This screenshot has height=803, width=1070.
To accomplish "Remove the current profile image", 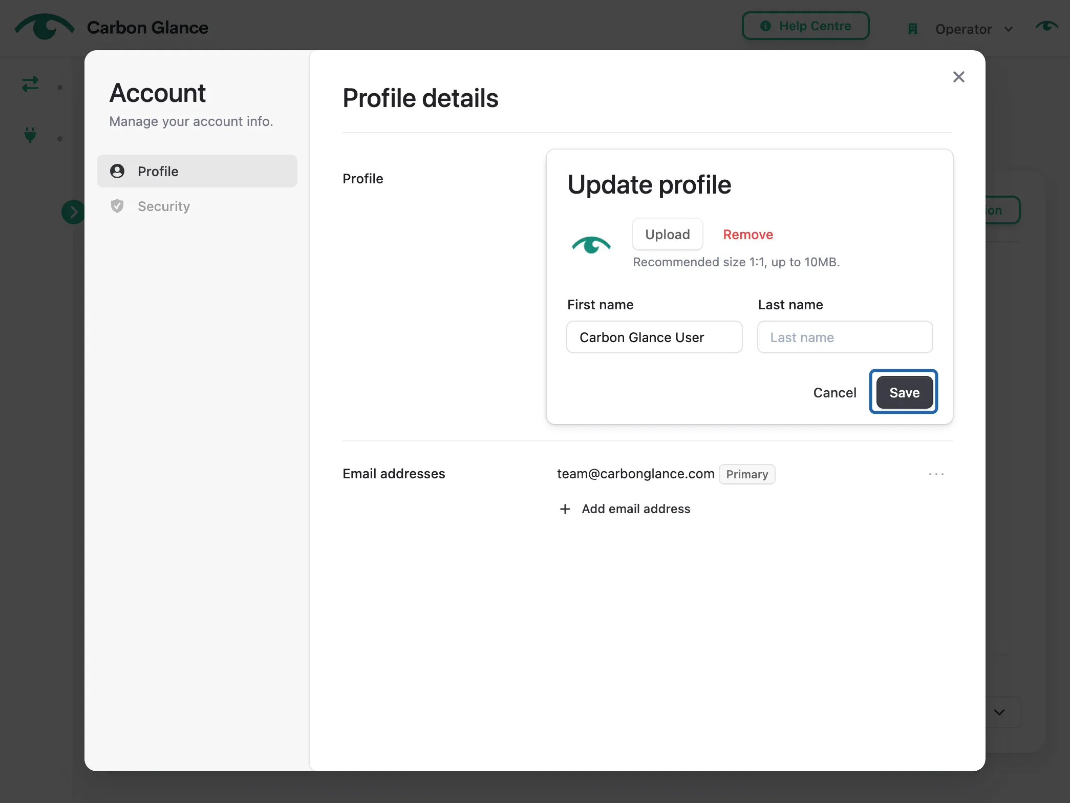I will (x=747, y=235).
